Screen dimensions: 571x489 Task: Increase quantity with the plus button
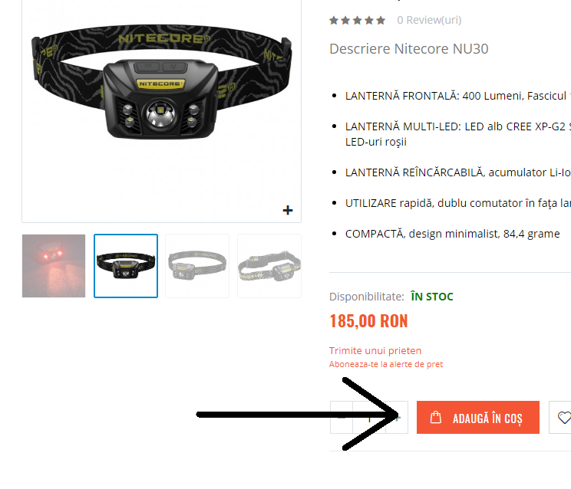click(398, 418)
